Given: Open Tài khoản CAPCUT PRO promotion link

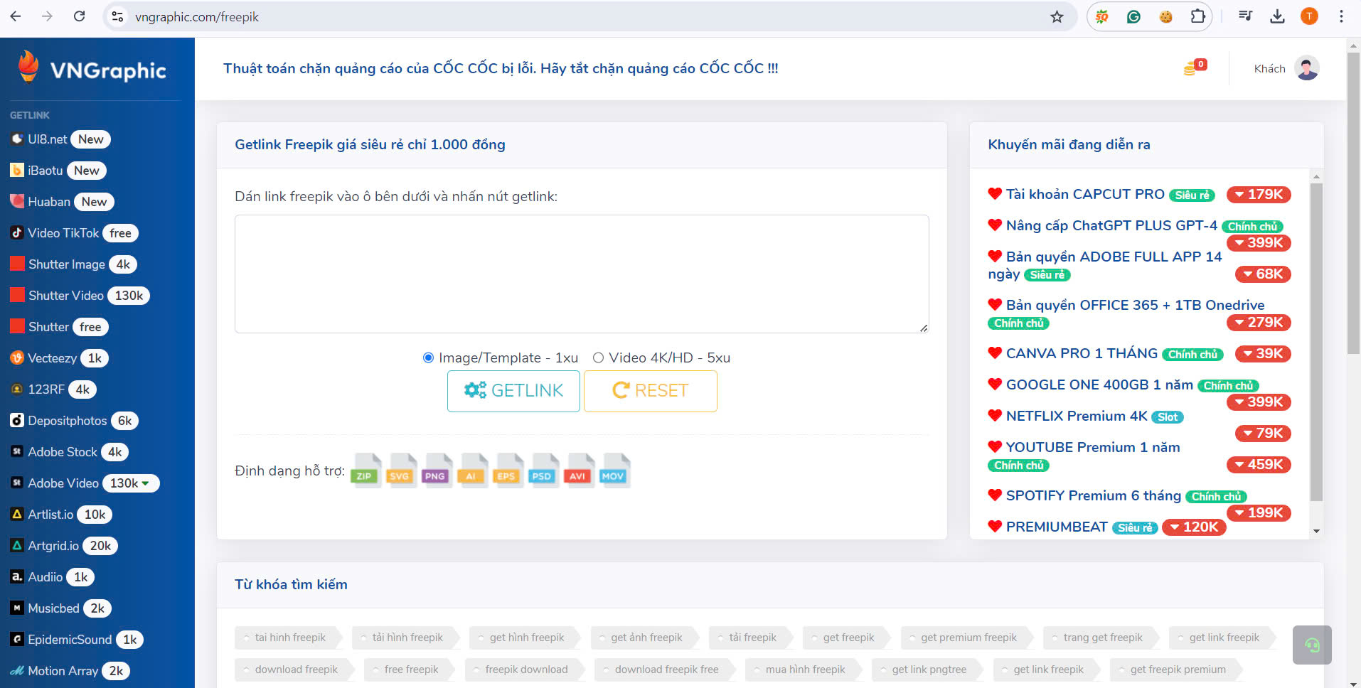Looking at the screenshot, I should coord(1085,195).
